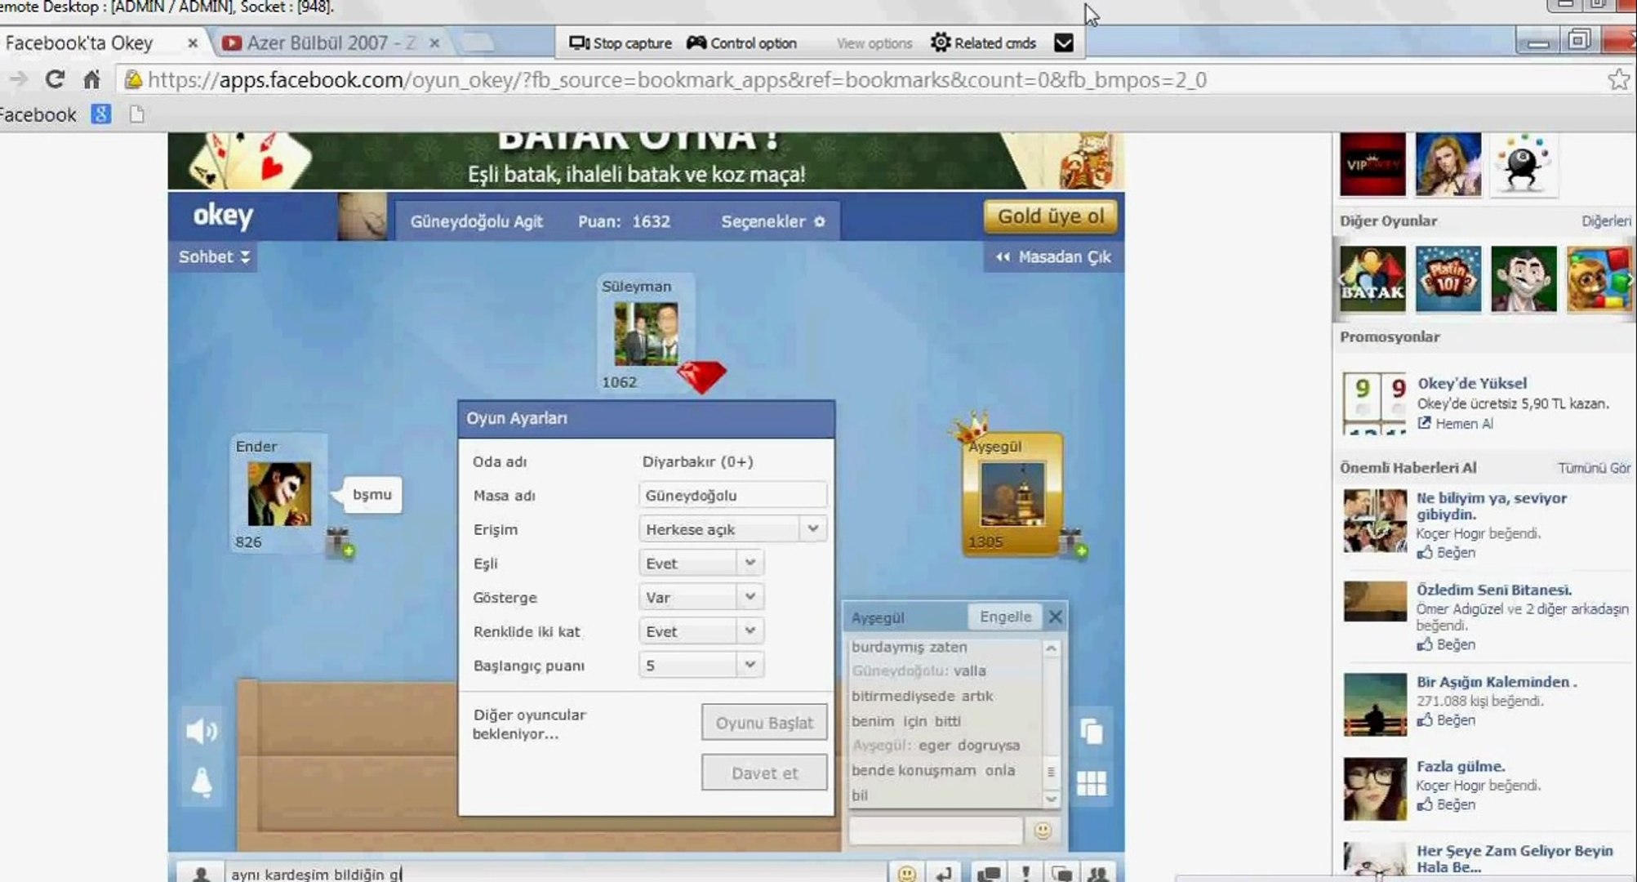
Task: Click the copy tiles icon
Action: pyautogui.click(x=1092, y=731)
